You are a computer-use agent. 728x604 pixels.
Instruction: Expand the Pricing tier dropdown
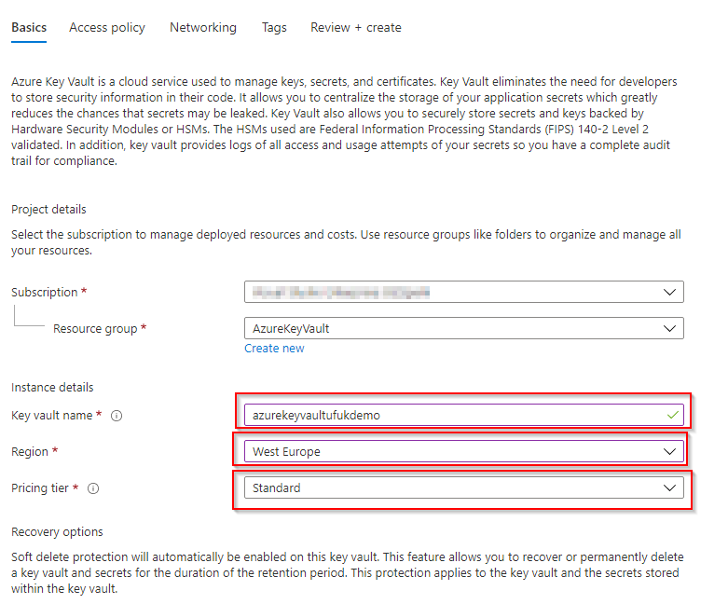click(464, 487)
